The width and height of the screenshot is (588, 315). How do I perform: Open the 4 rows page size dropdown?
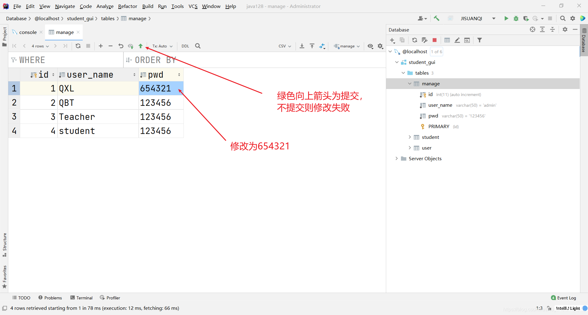coord(40,46)
